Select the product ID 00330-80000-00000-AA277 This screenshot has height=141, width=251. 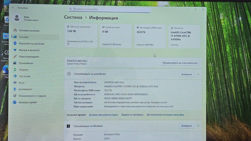[x=118, y=98]
